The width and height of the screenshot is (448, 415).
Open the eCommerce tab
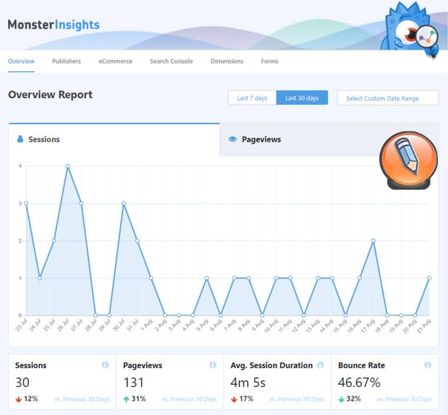tap(116, 61)
